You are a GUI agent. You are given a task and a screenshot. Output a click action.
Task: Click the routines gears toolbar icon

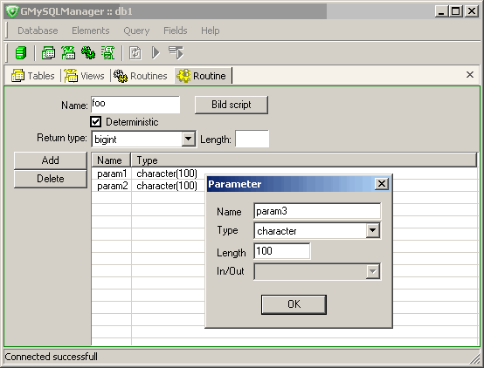pos(88,52)
